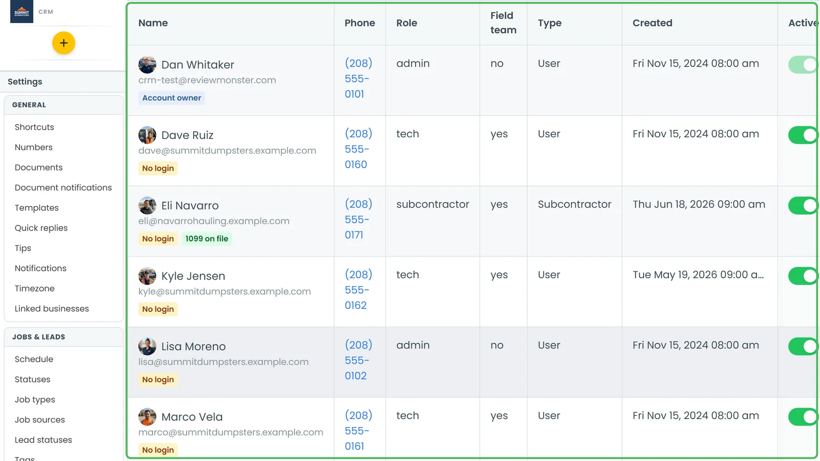Call Kyle Jensen at (208) 555-0162
This screenshot has width=820, height=461.
358,290
